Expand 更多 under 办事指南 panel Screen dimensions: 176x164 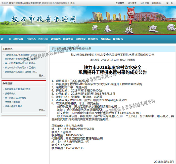(42, 110)
